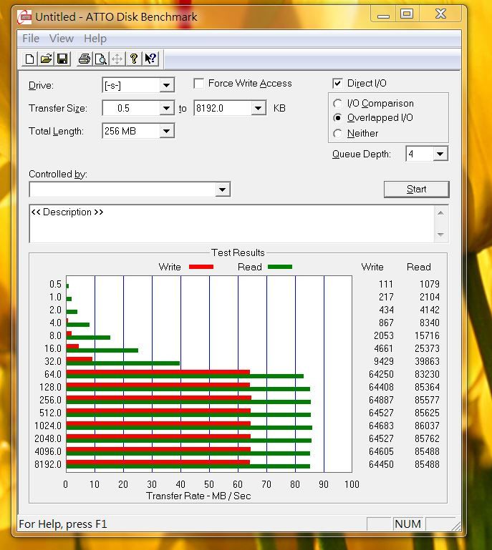Expand the Total Length dropdown
Viewport: 492px width, 550px height.
(x=166, y=131)
